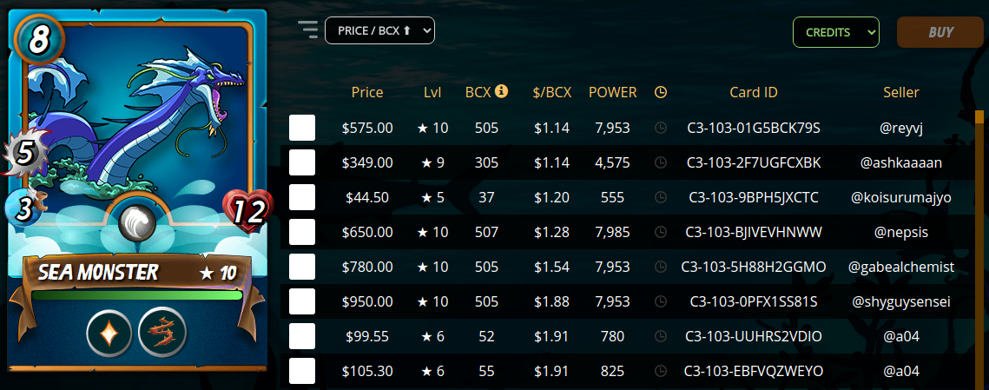Select the checkbox for @koisurumajyo's card
989x390 pixels.
coord(302,197)
